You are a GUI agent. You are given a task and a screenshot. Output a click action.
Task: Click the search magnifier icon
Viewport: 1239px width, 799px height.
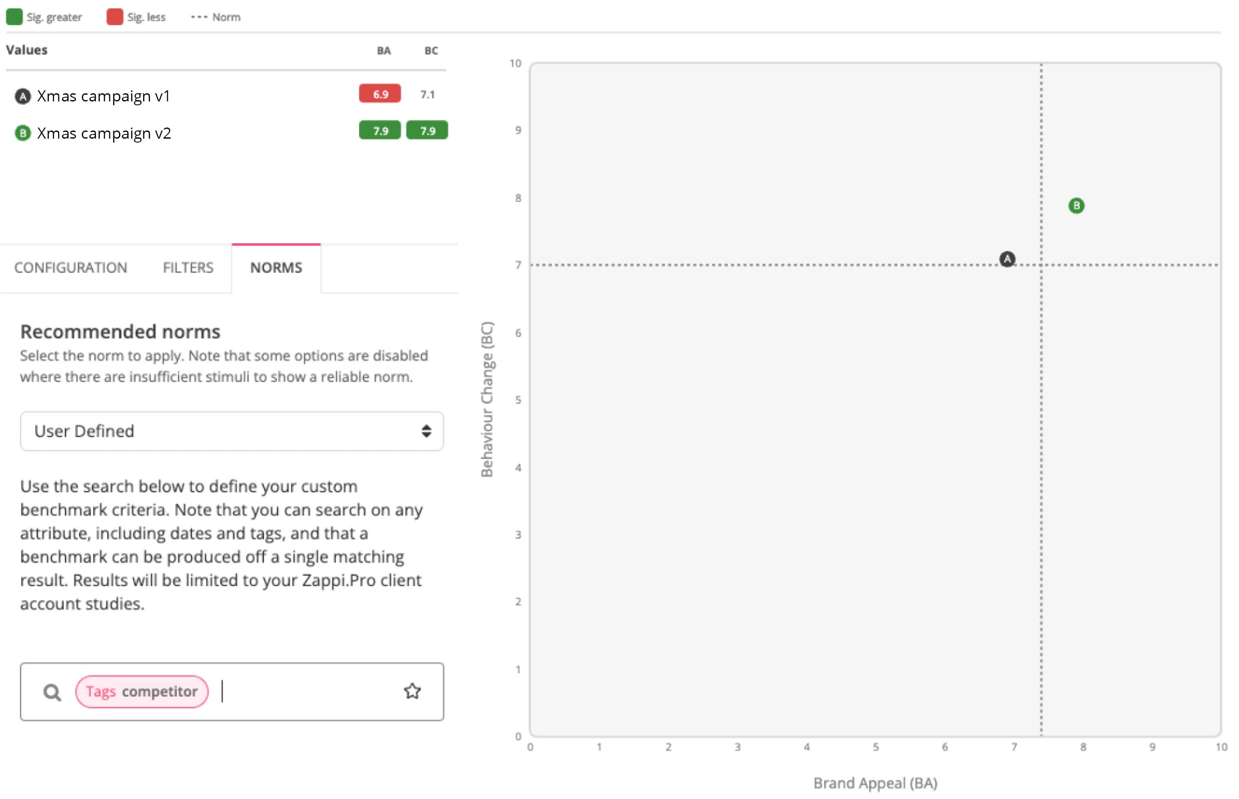coord(52,692)
